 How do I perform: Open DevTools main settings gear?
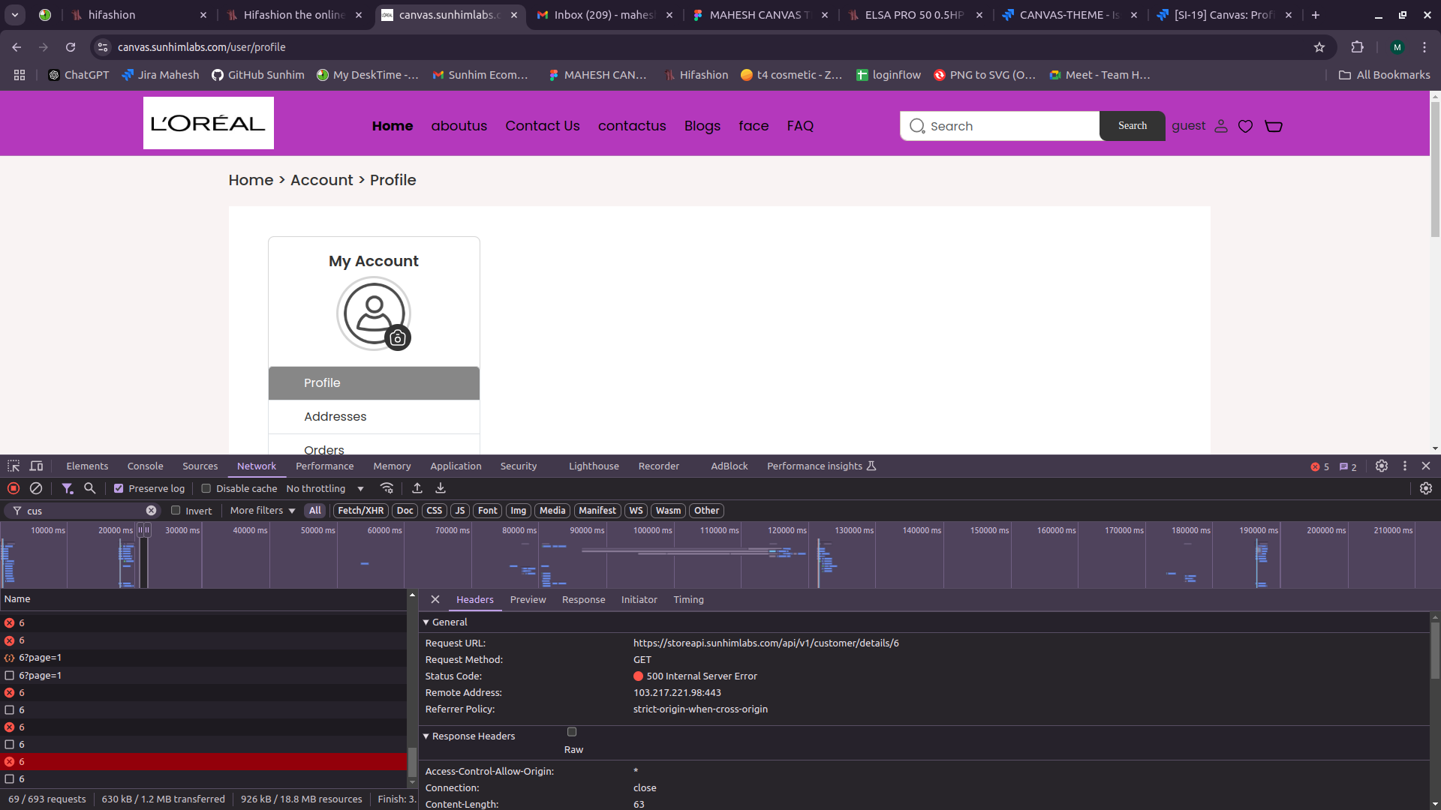pos(1381,466)
